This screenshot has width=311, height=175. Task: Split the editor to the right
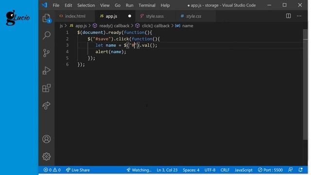[x=288, y=16]
